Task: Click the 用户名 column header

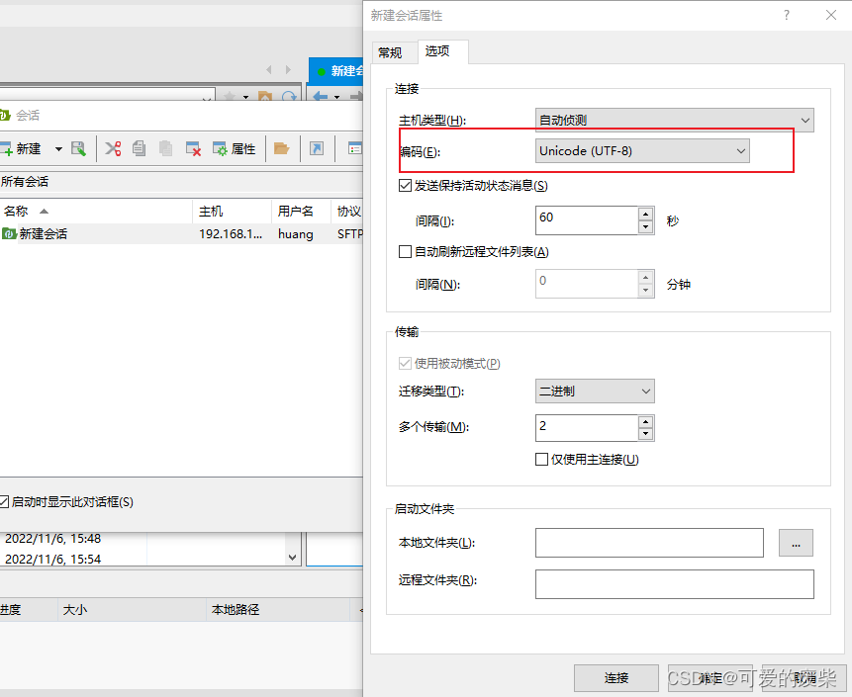Action: tap(301, 212)
